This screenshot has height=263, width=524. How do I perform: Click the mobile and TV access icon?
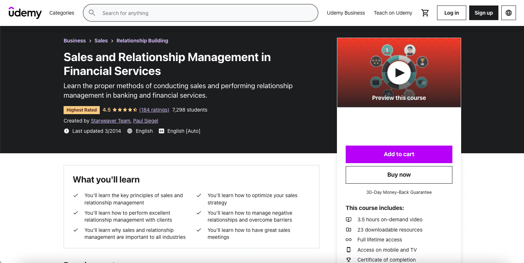click(x=348, y=250)
